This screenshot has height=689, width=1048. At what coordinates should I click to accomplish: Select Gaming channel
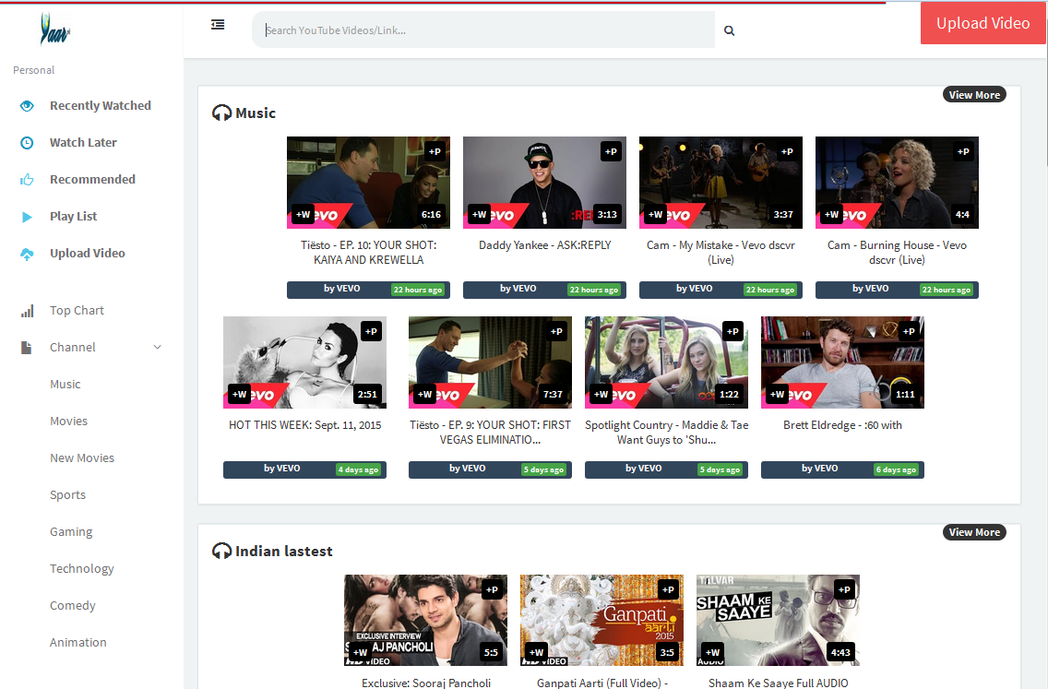click(x=71, y=532)
